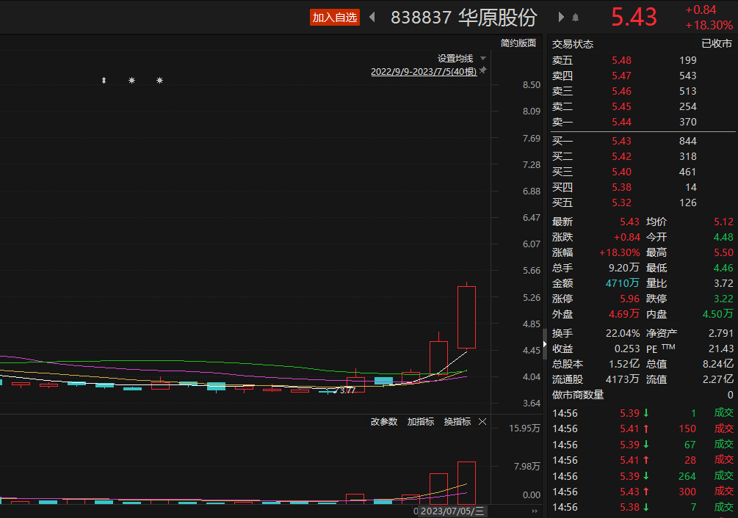Click the 已收市 trading status
Screen dimensions: 738x518
tap(717, 44)
